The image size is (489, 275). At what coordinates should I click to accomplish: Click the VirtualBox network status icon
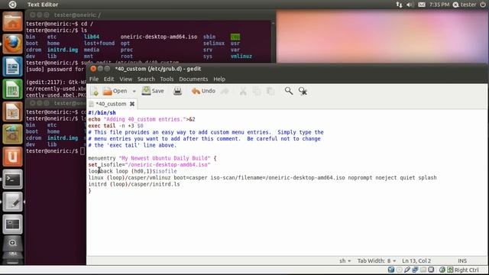(415, 270)
